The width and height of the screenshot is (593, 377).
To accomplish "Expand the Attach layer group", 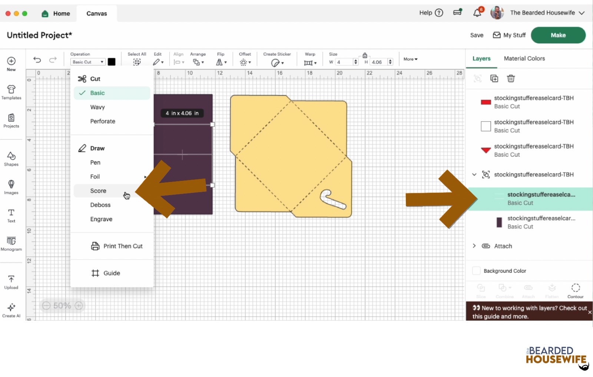I will [474, 246].
